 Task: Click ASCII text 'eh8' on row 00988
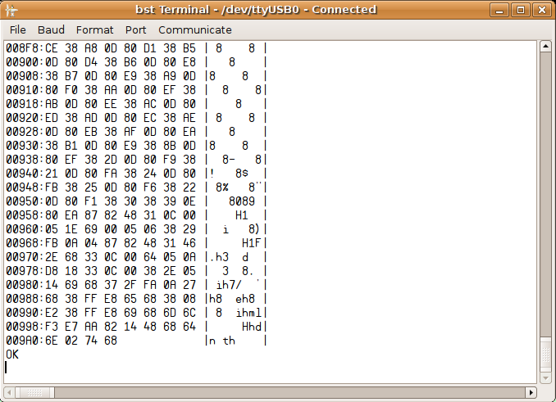coord(245,299)
